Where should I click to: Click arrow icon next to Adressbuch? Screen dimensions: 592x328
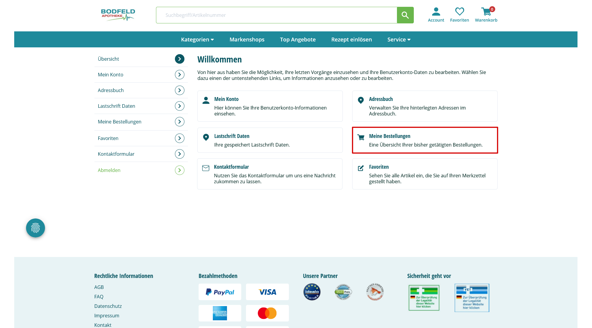(179, 90)
